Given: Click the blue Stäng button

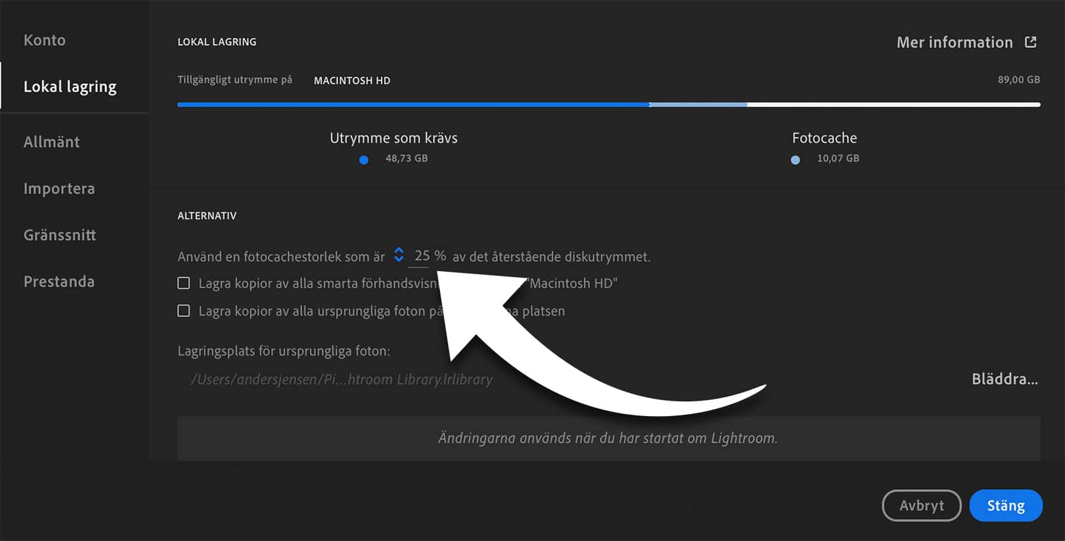Looking at the screenshot, I should pyautogui.click(x=1005, y=505).
